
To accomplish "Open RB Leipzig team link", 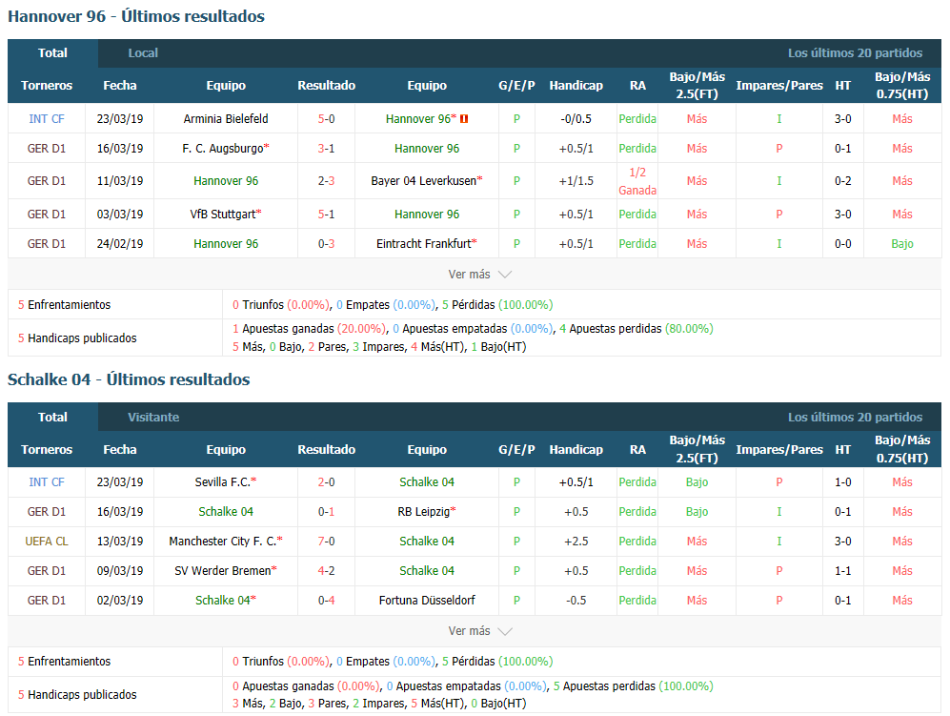I will pyautogui.click(x=424, y=512).
